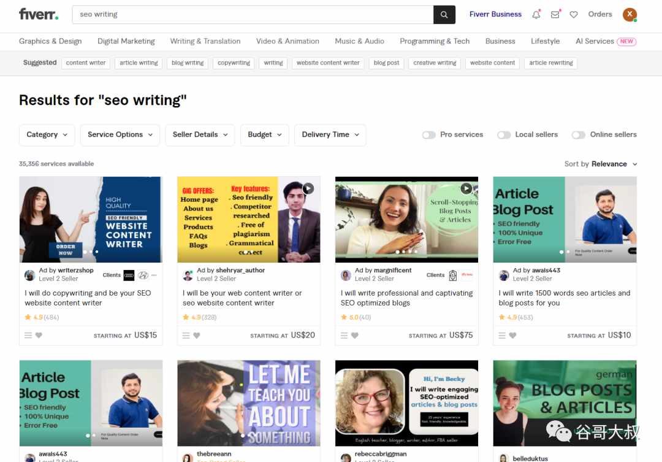
Task: Toggle Online sellers switch
Action: 579,135
